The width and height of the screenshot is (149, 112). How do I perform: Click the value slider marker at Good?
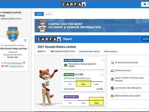[x=83, y=81]
